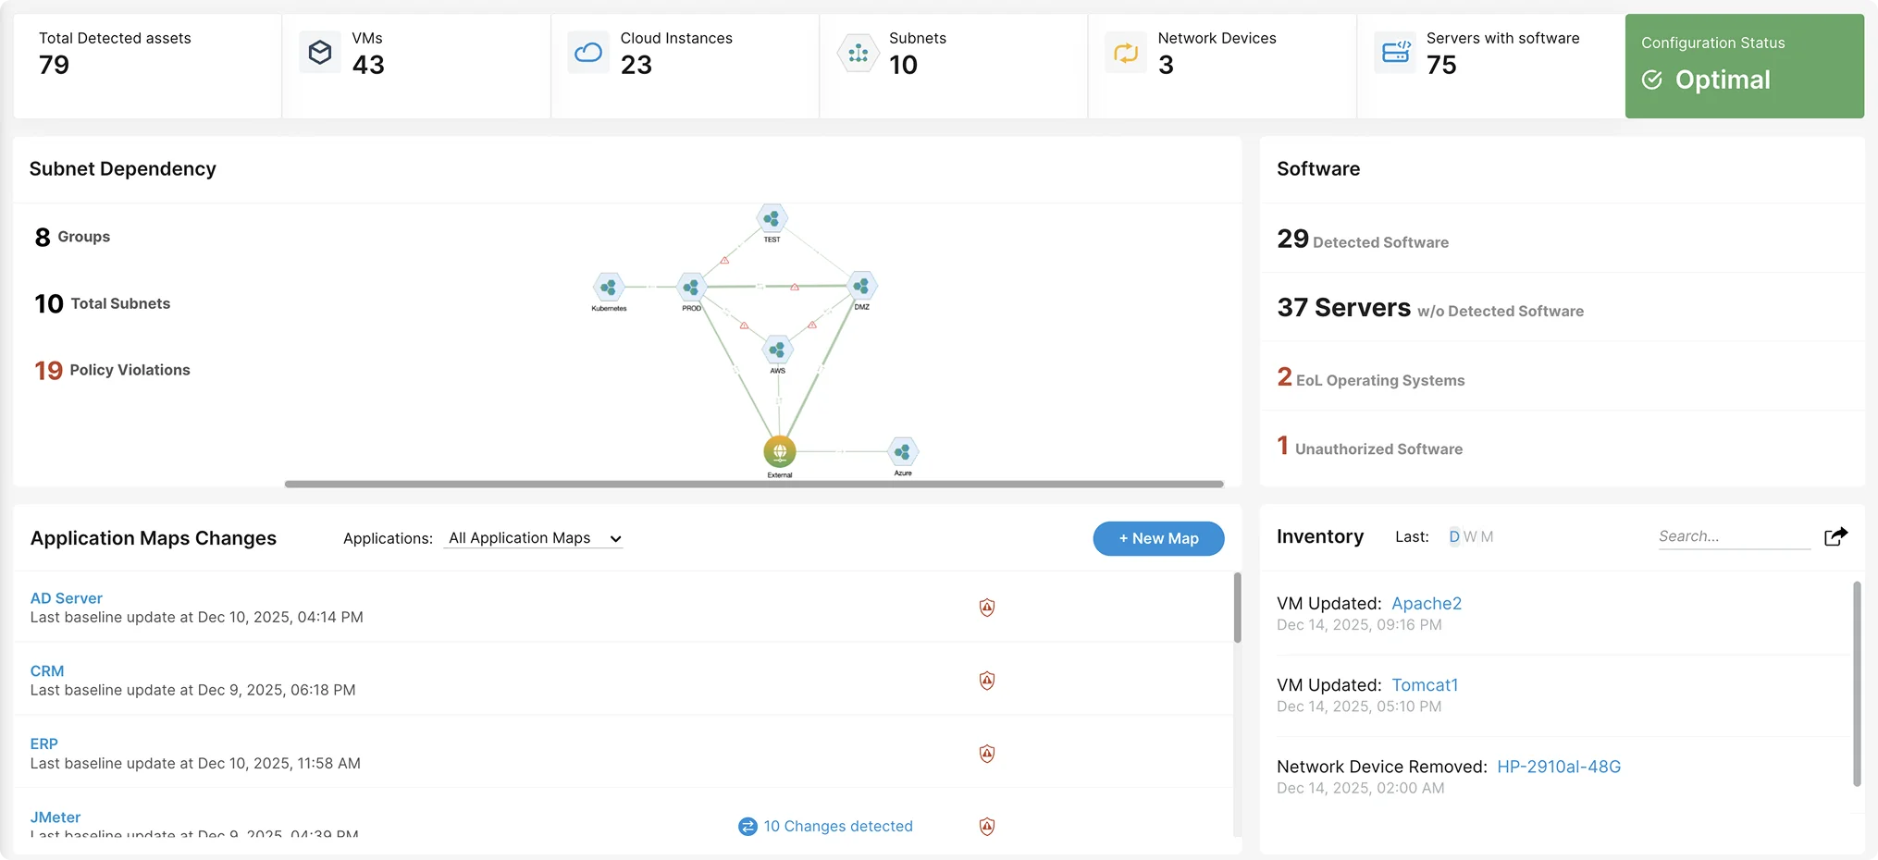Click the Subnet Dependency horizontal scrollbar

pos(754,484)
